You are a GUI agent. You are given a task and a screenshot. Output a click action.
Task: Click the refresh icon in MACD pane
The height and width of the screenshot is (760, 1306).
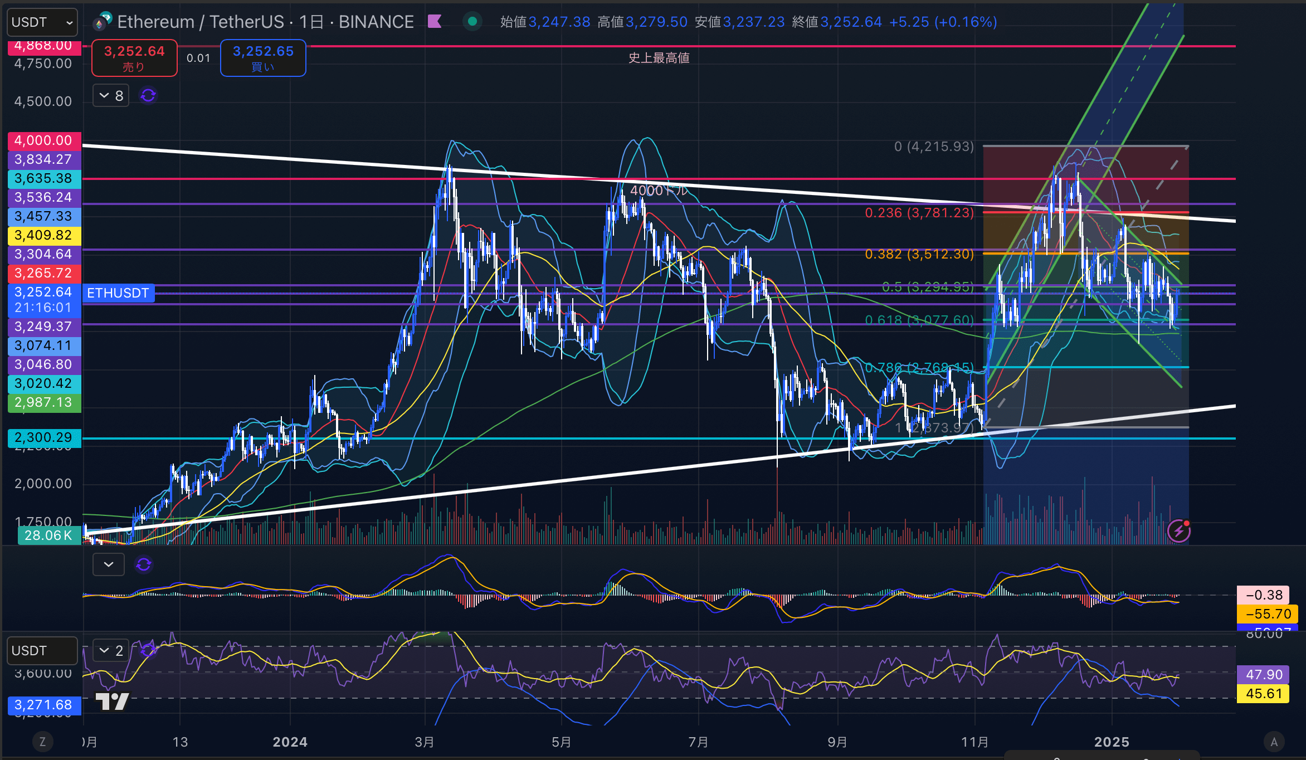pyautogui.click(x=144, y=564)
